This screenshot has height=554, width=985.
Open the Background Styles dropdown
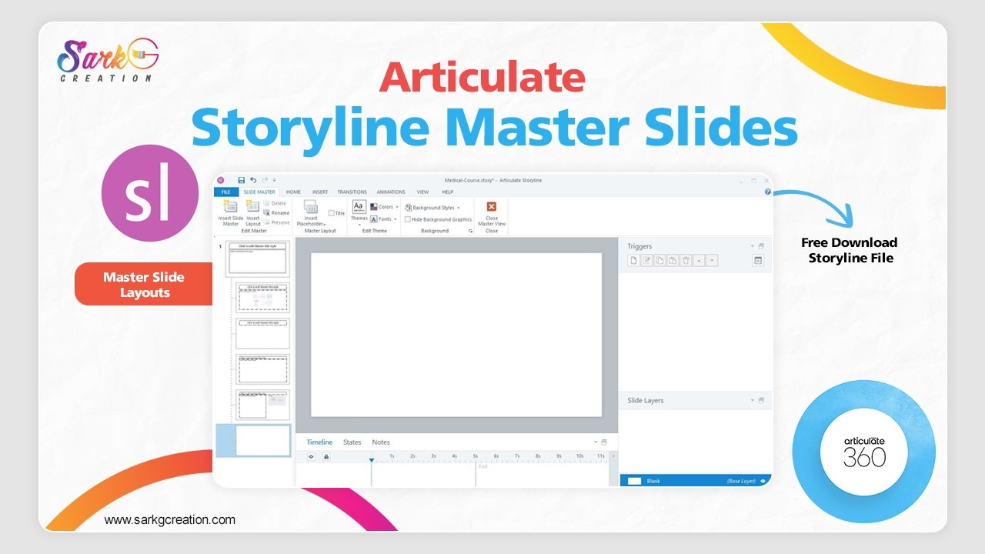[x=432, y=208]
